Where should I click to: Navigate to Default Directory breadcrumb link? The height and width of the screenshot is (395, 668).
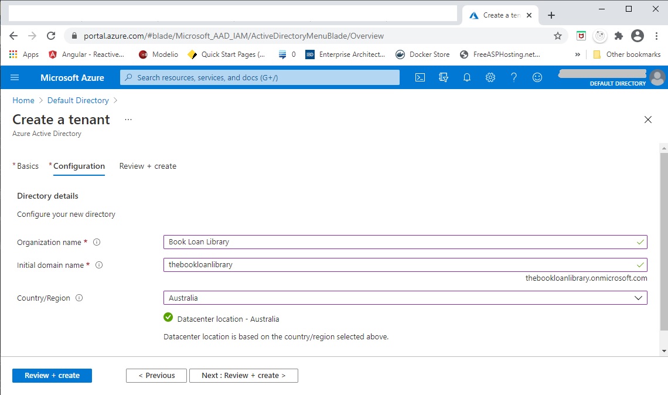click(x=77, y=100)
